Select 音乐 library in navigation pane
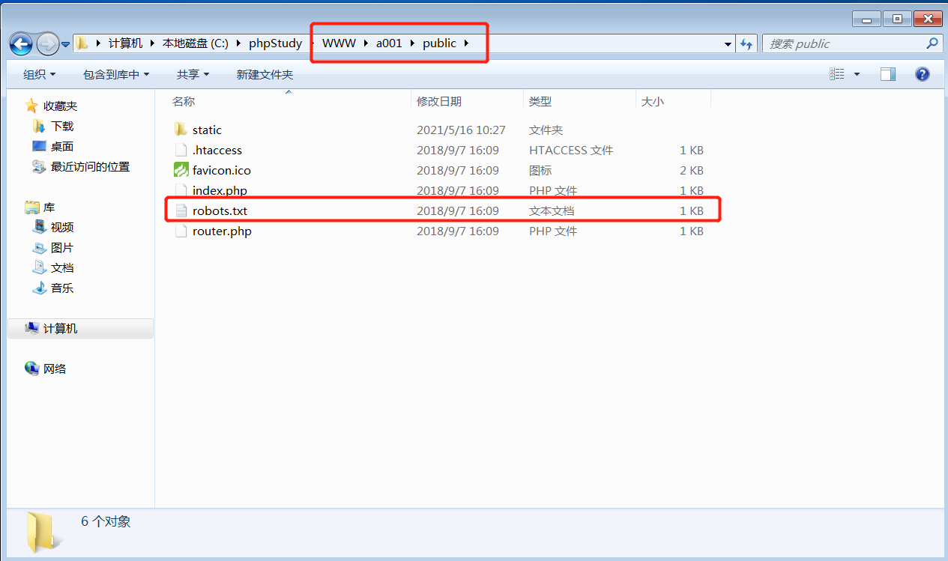The height and width of the screenshot is (561, 948). tap(62, 288)
